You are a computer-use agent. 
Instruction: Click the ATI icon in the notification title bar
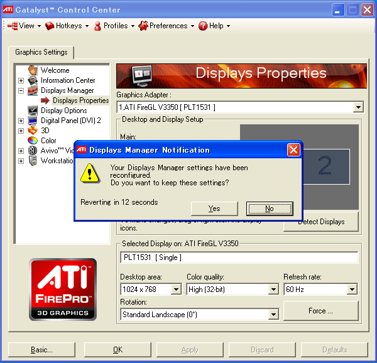click(x=82, y=149)
